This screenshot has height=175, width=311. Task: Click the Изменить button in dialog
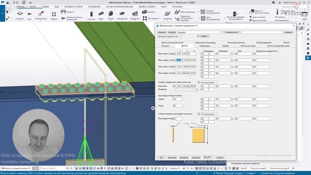pos(184,157)
